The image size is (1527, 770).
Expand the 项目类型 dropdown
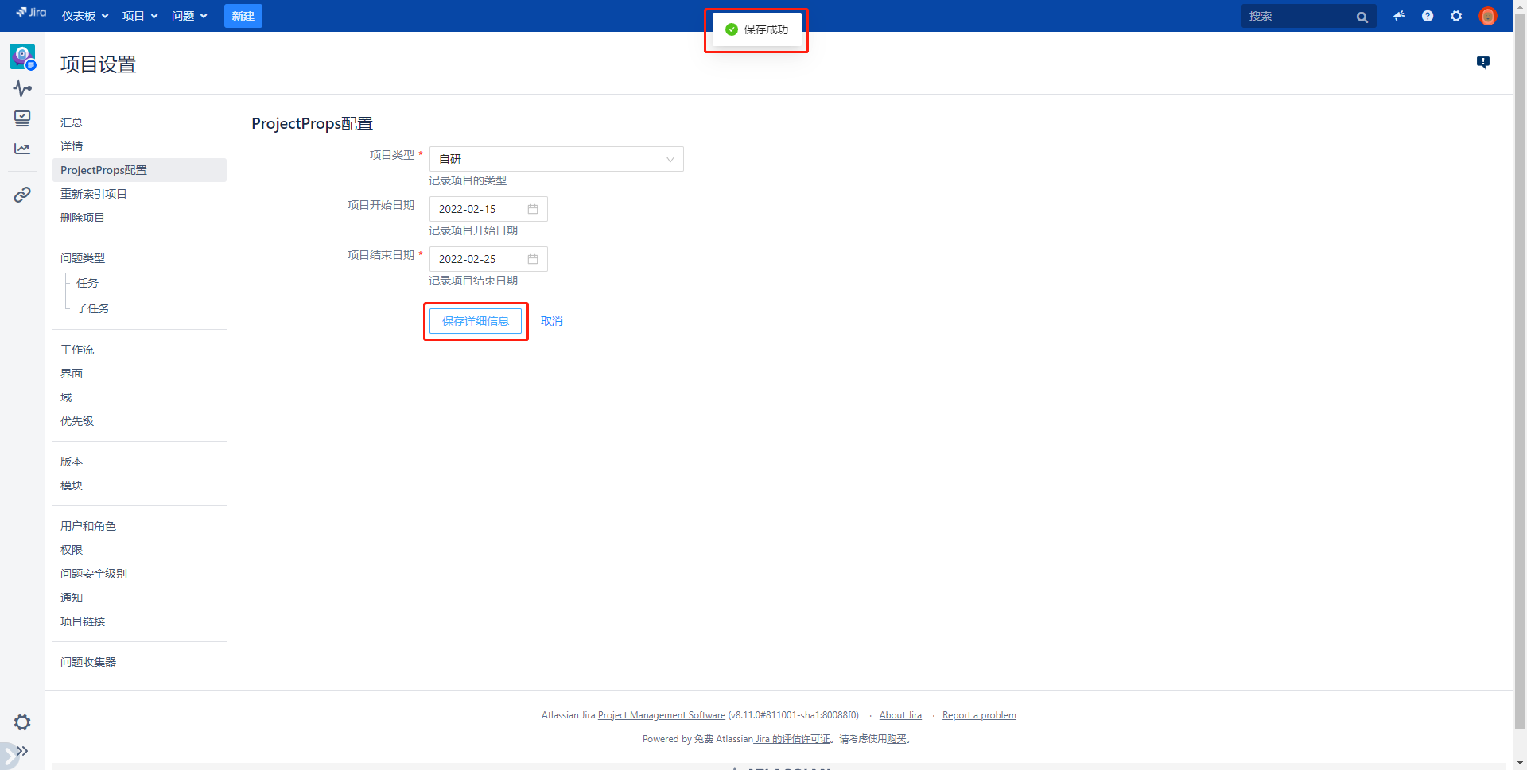556,159
